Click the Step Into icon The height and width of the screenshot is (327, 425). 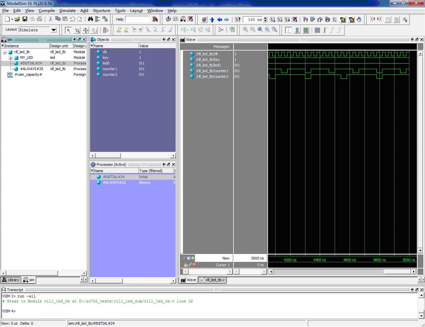[x=305, y=20]
